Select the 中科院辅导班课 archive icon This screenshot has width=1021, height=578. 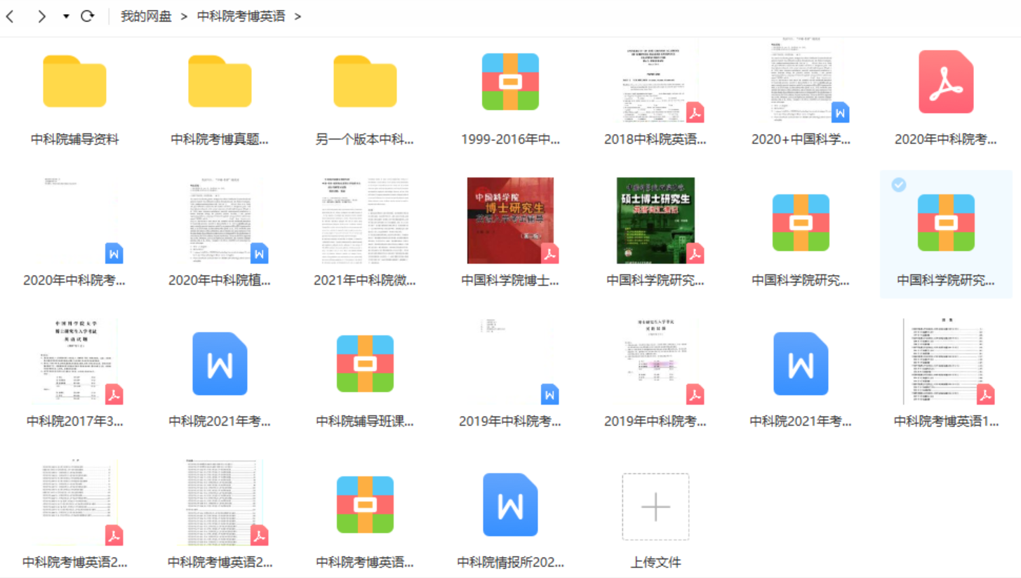[365, 363]
